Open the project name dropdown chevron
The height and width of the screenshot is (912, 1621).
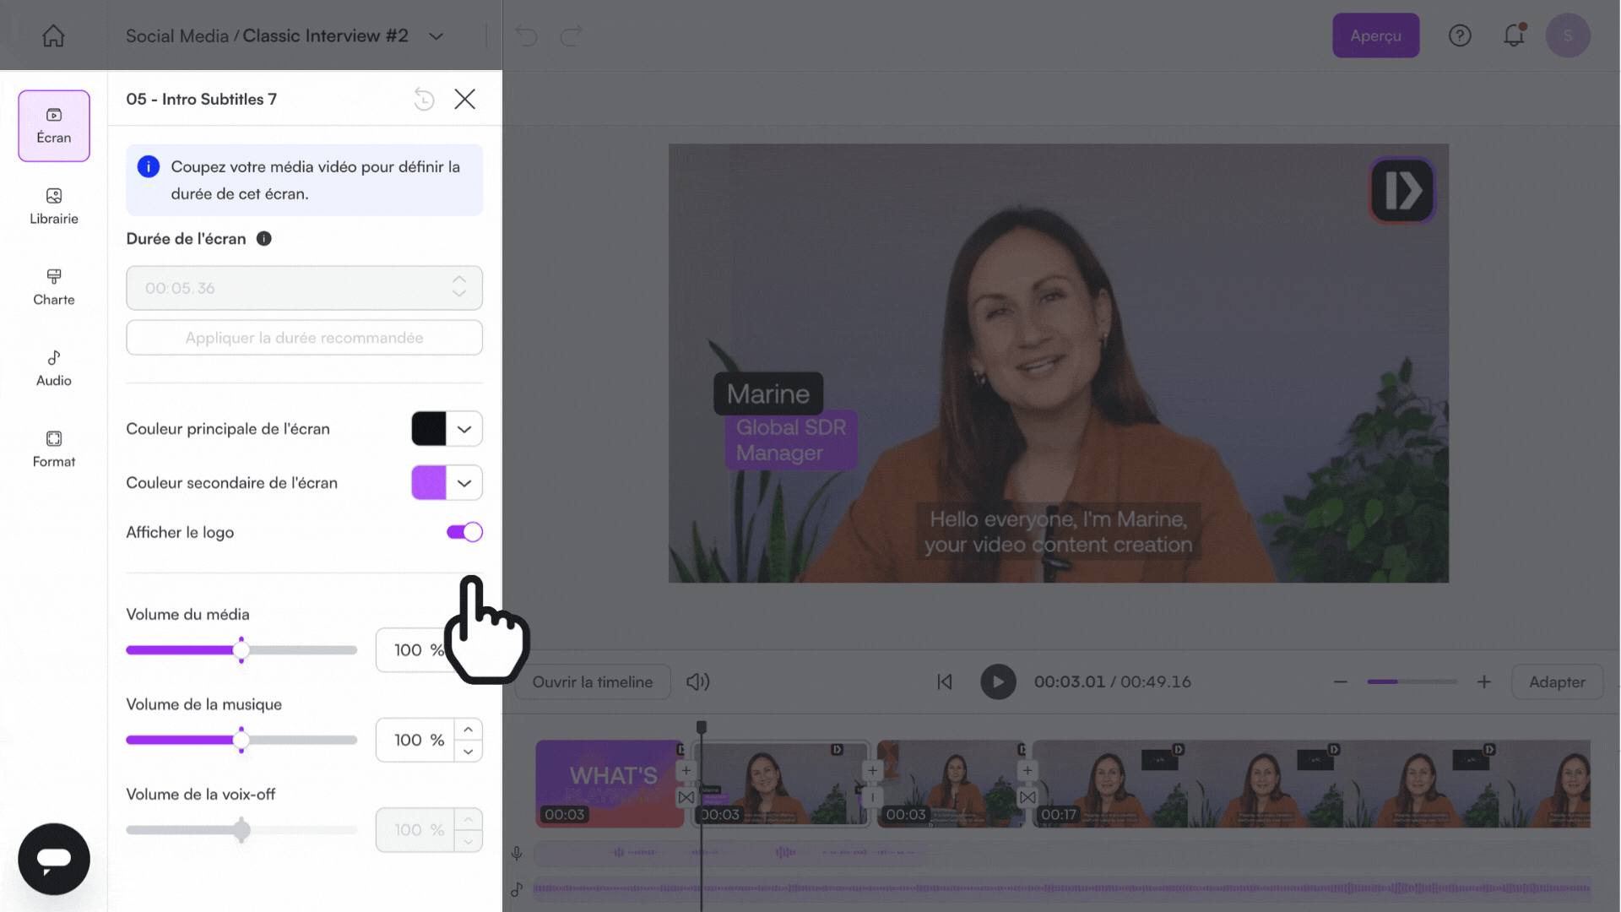point(436,36)
